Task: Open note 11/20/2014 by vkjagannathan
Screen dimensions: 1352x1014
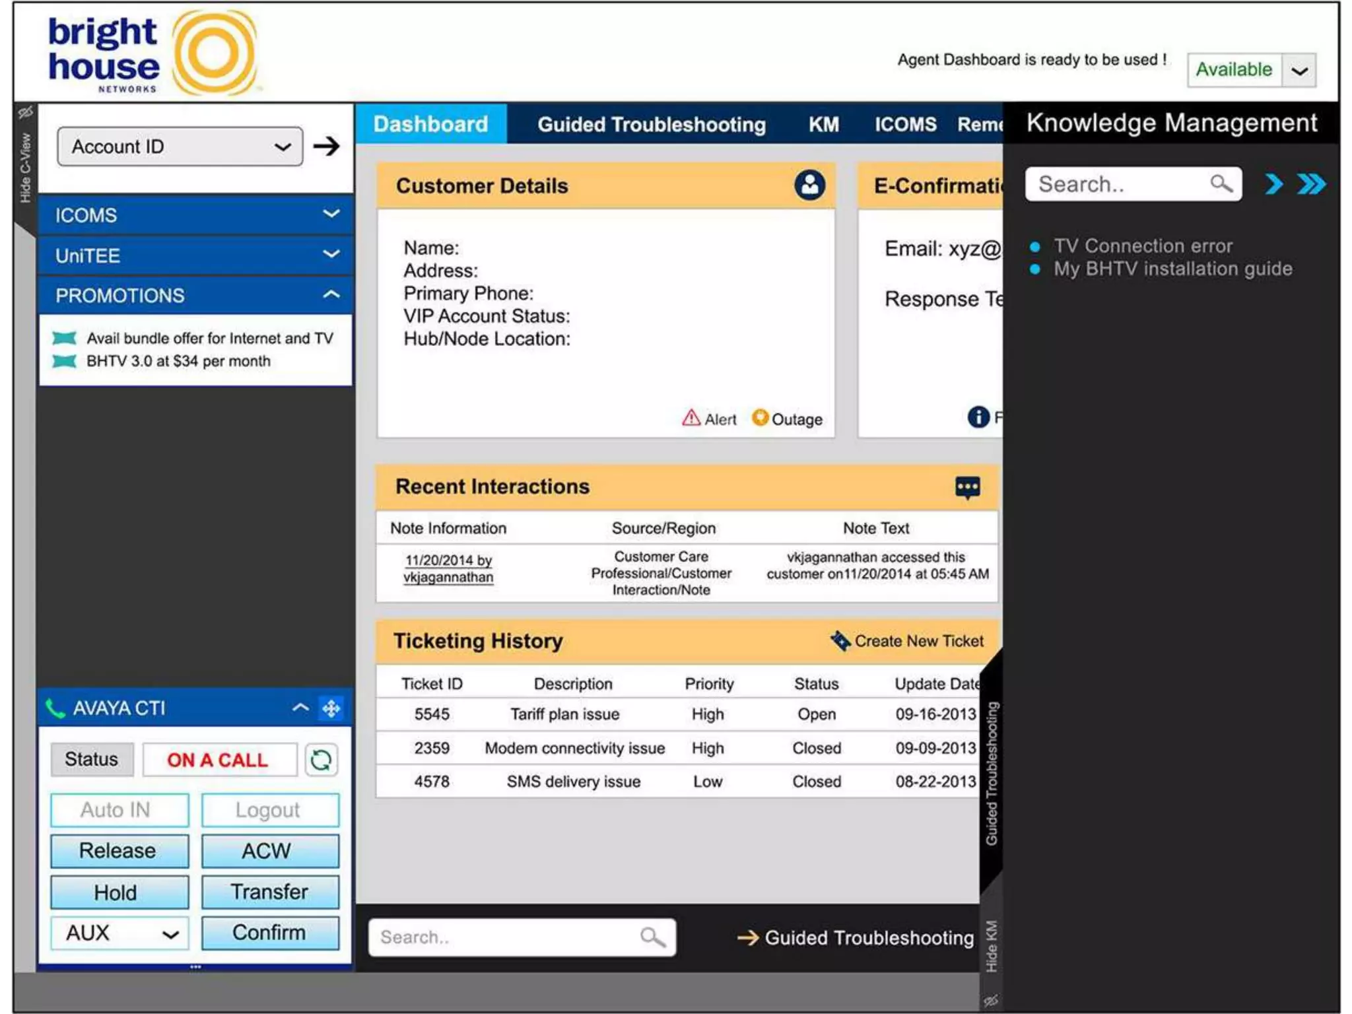Action: 448,568
